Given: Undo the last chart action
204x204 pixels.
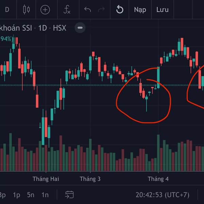Looking at the screenshot, I should point(88,10).
